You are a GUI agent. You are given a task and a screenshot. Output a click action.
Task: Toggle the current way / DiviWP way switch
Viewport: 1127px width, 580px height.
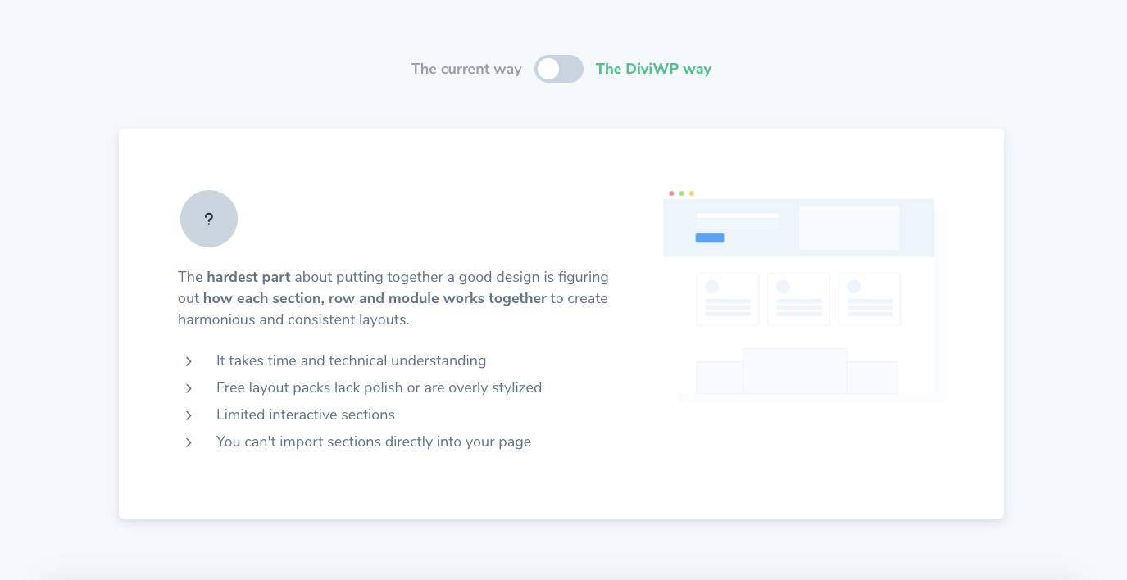pos(559,69)
